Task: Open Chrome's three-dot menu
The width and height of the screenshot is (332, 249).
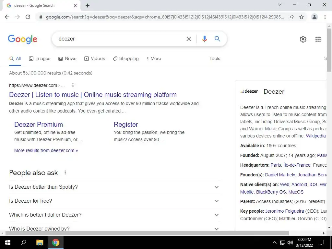Action: [325, 17]
